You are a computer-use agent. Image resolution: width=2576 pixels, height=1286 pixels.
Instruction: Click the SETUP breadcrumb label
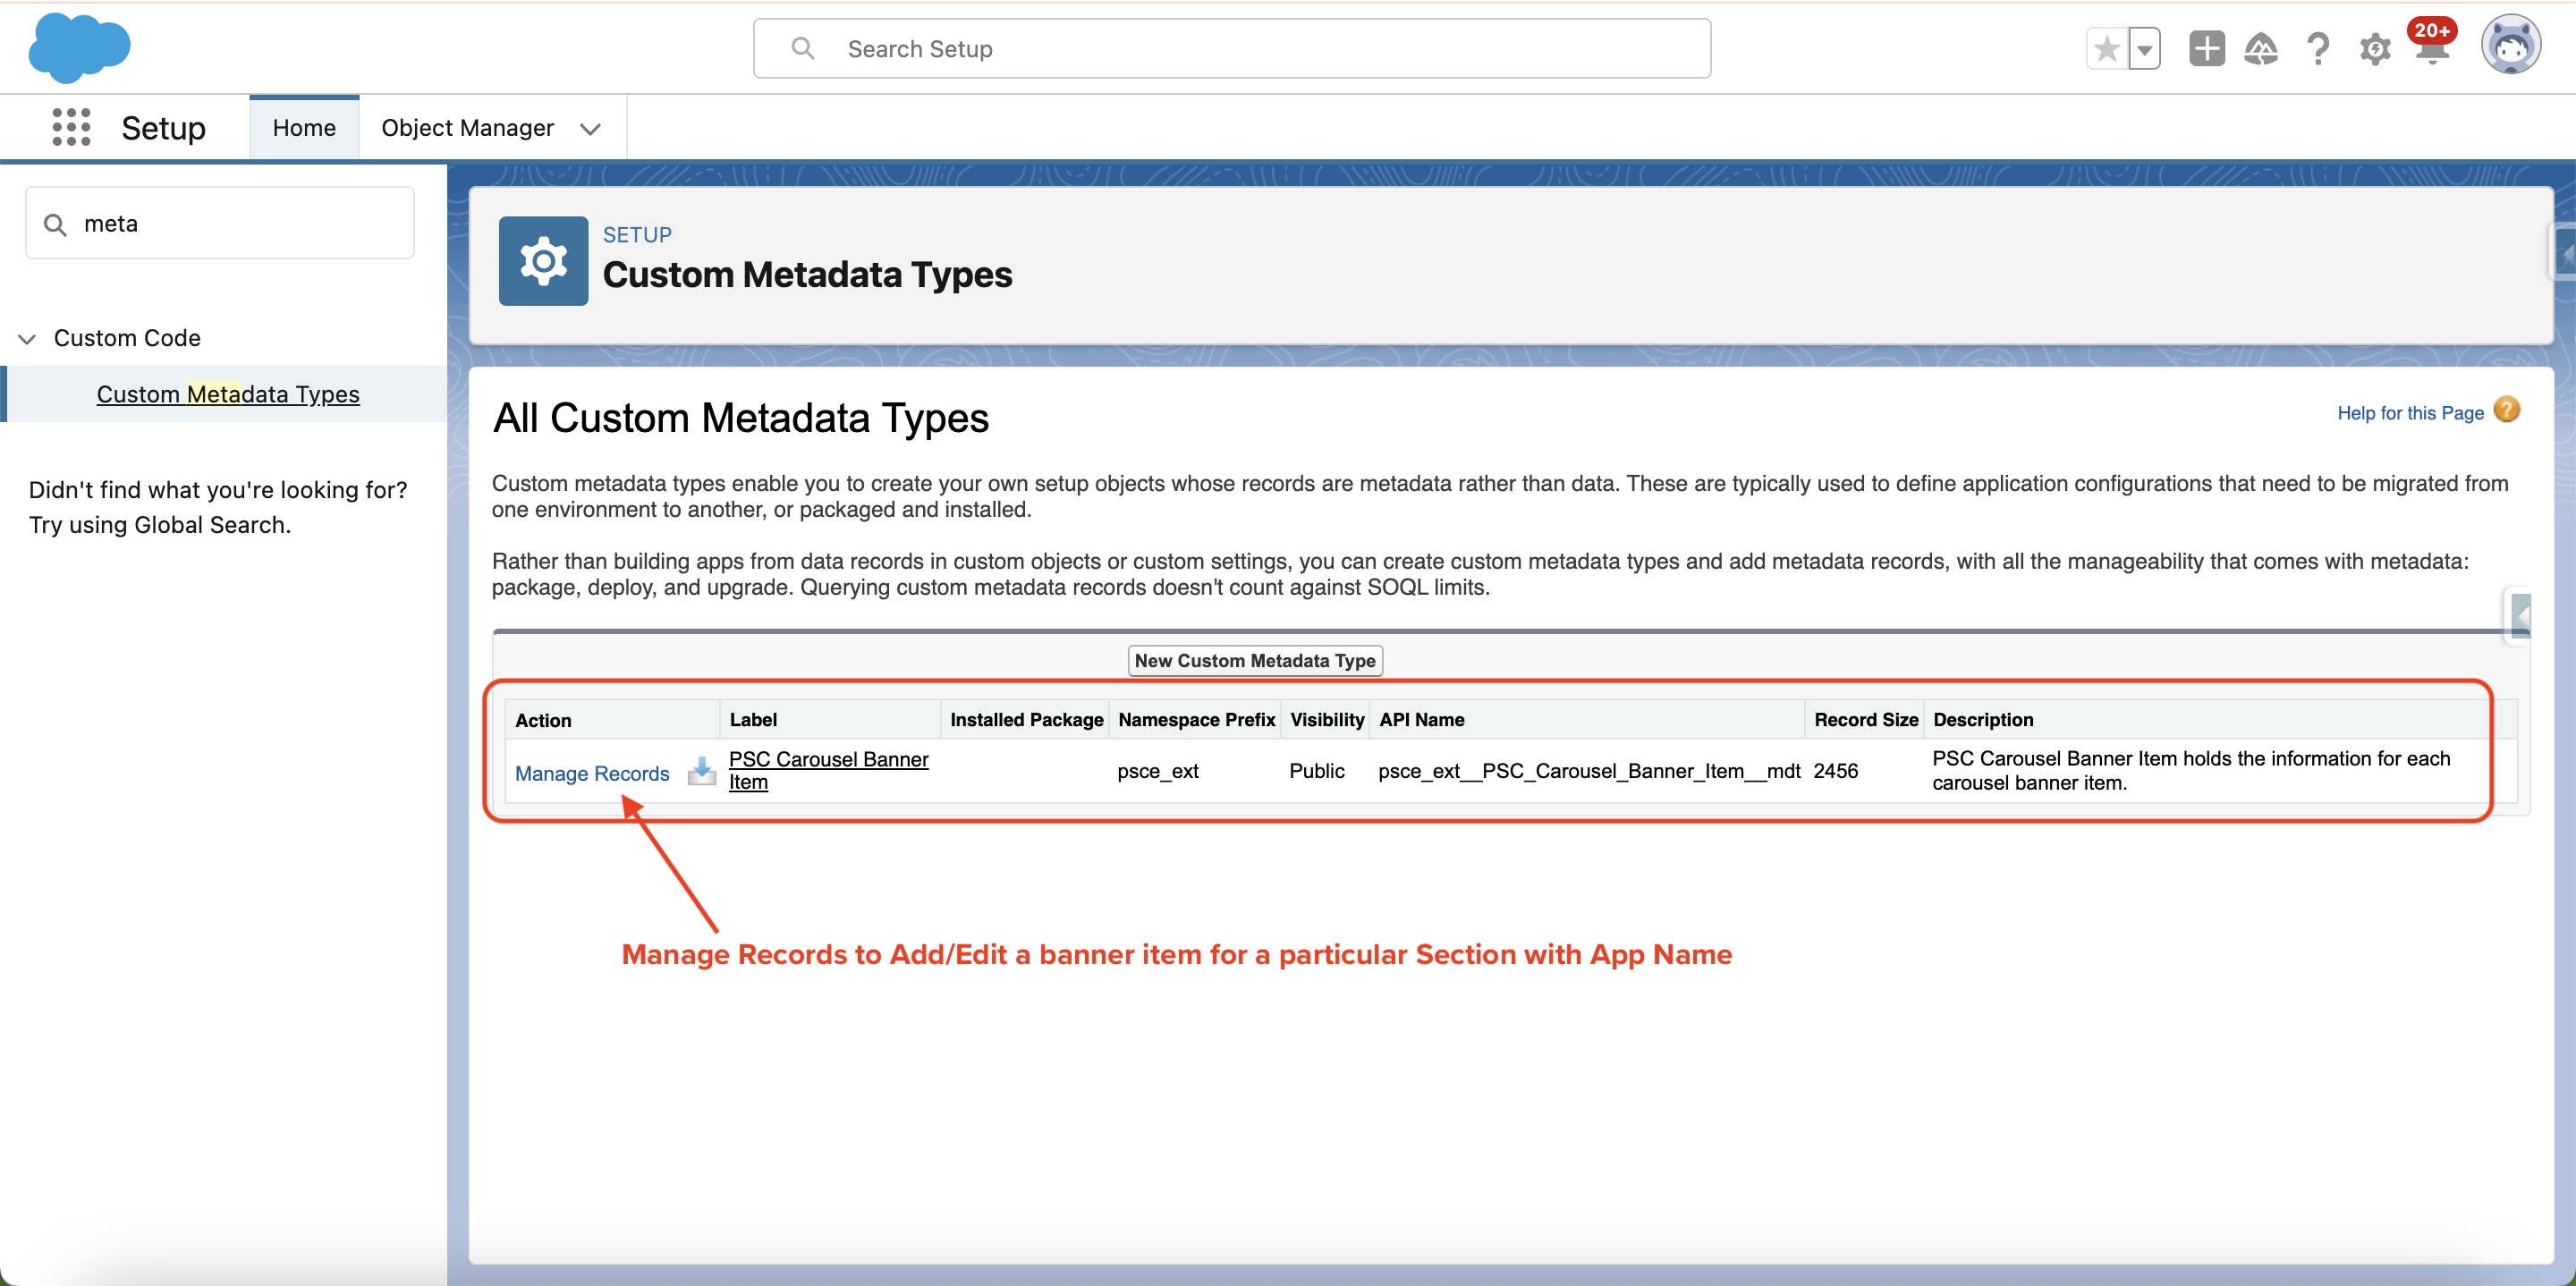click(x=637, y=234)
